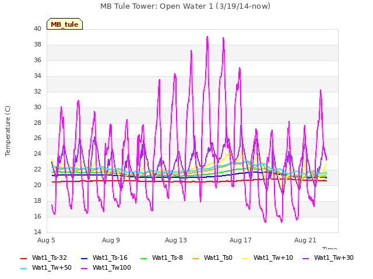Click the 14 y-axis tick label

tap(37, 232)
